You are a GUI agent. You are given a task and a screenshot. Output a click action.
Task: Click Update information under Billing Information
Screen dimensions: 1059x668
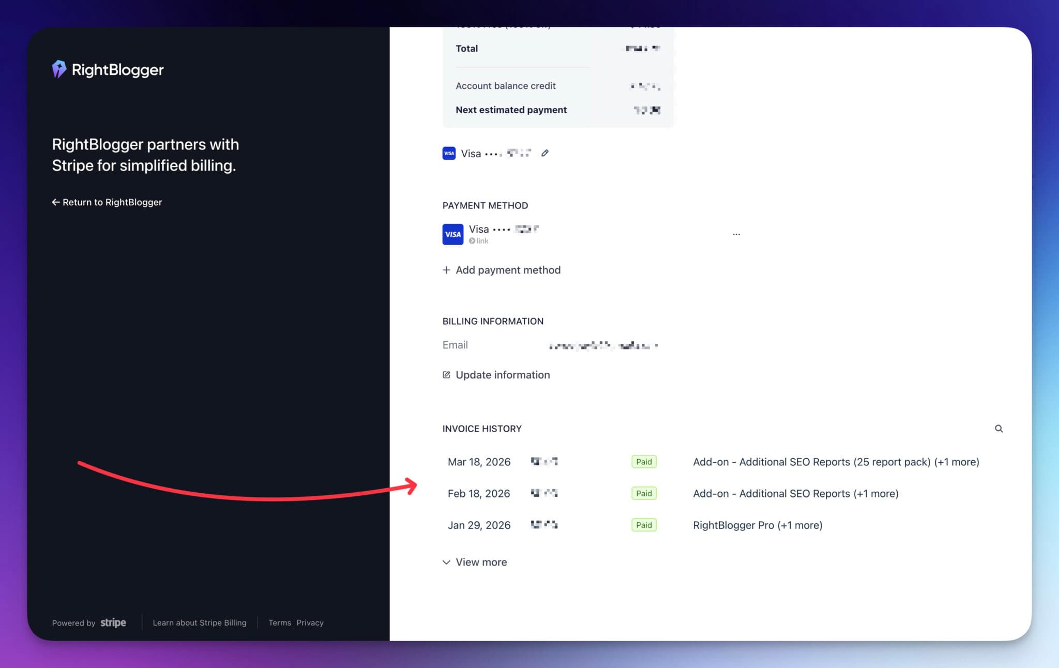tap(502, 374)
